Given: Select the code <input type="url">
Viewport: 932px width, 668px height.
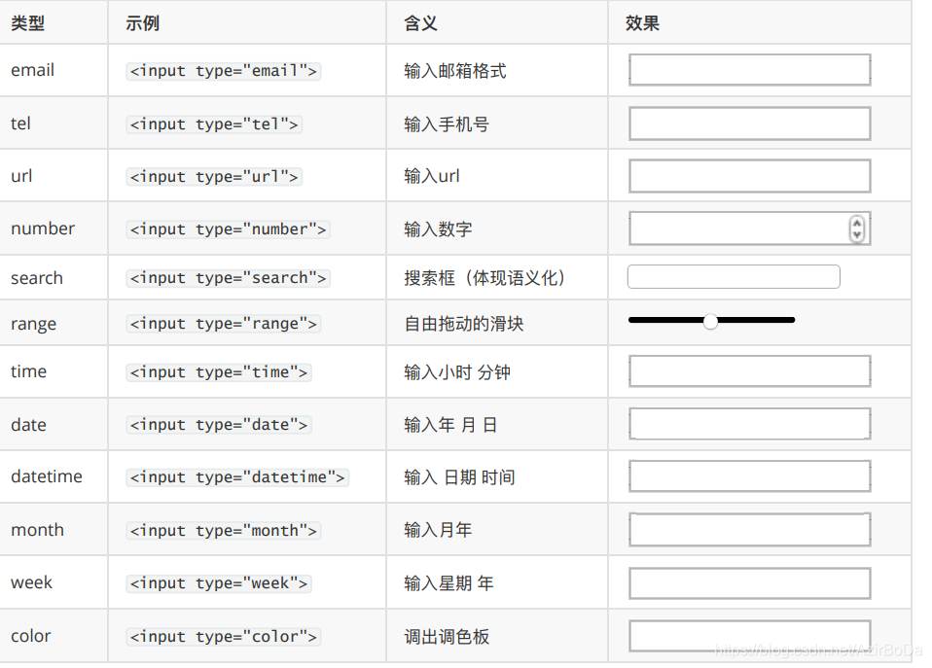Looking at the screenshot, I should (214, 177).
